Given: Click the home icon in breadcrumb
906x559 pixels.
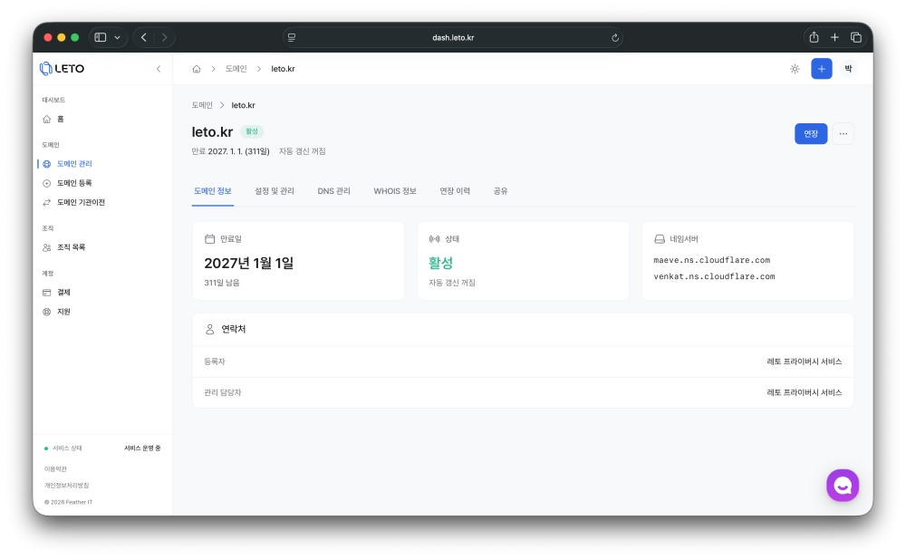Looking at the screenshot, I should [197, 69].
